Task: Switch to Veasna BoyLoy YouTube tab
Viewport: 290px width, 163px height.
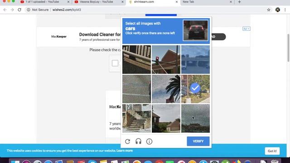Action: click(97, 2)
